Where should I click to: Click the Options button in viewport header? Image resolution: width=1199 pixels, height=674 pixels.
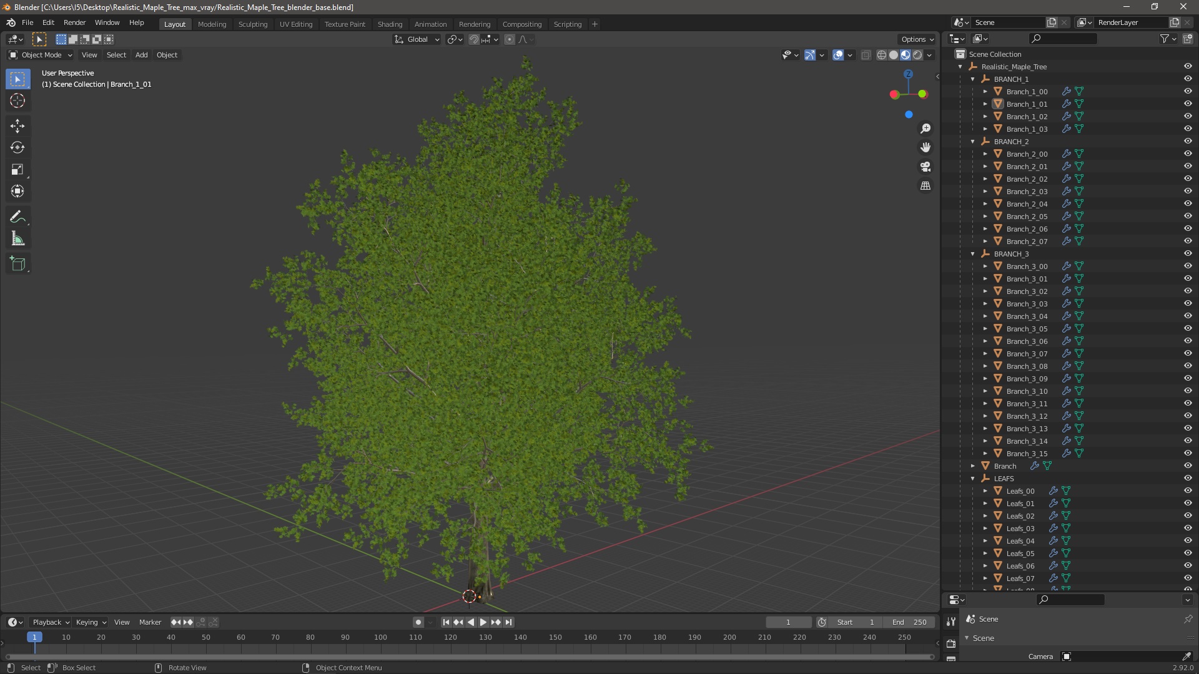pyautogui.click(x=916, y=39)
